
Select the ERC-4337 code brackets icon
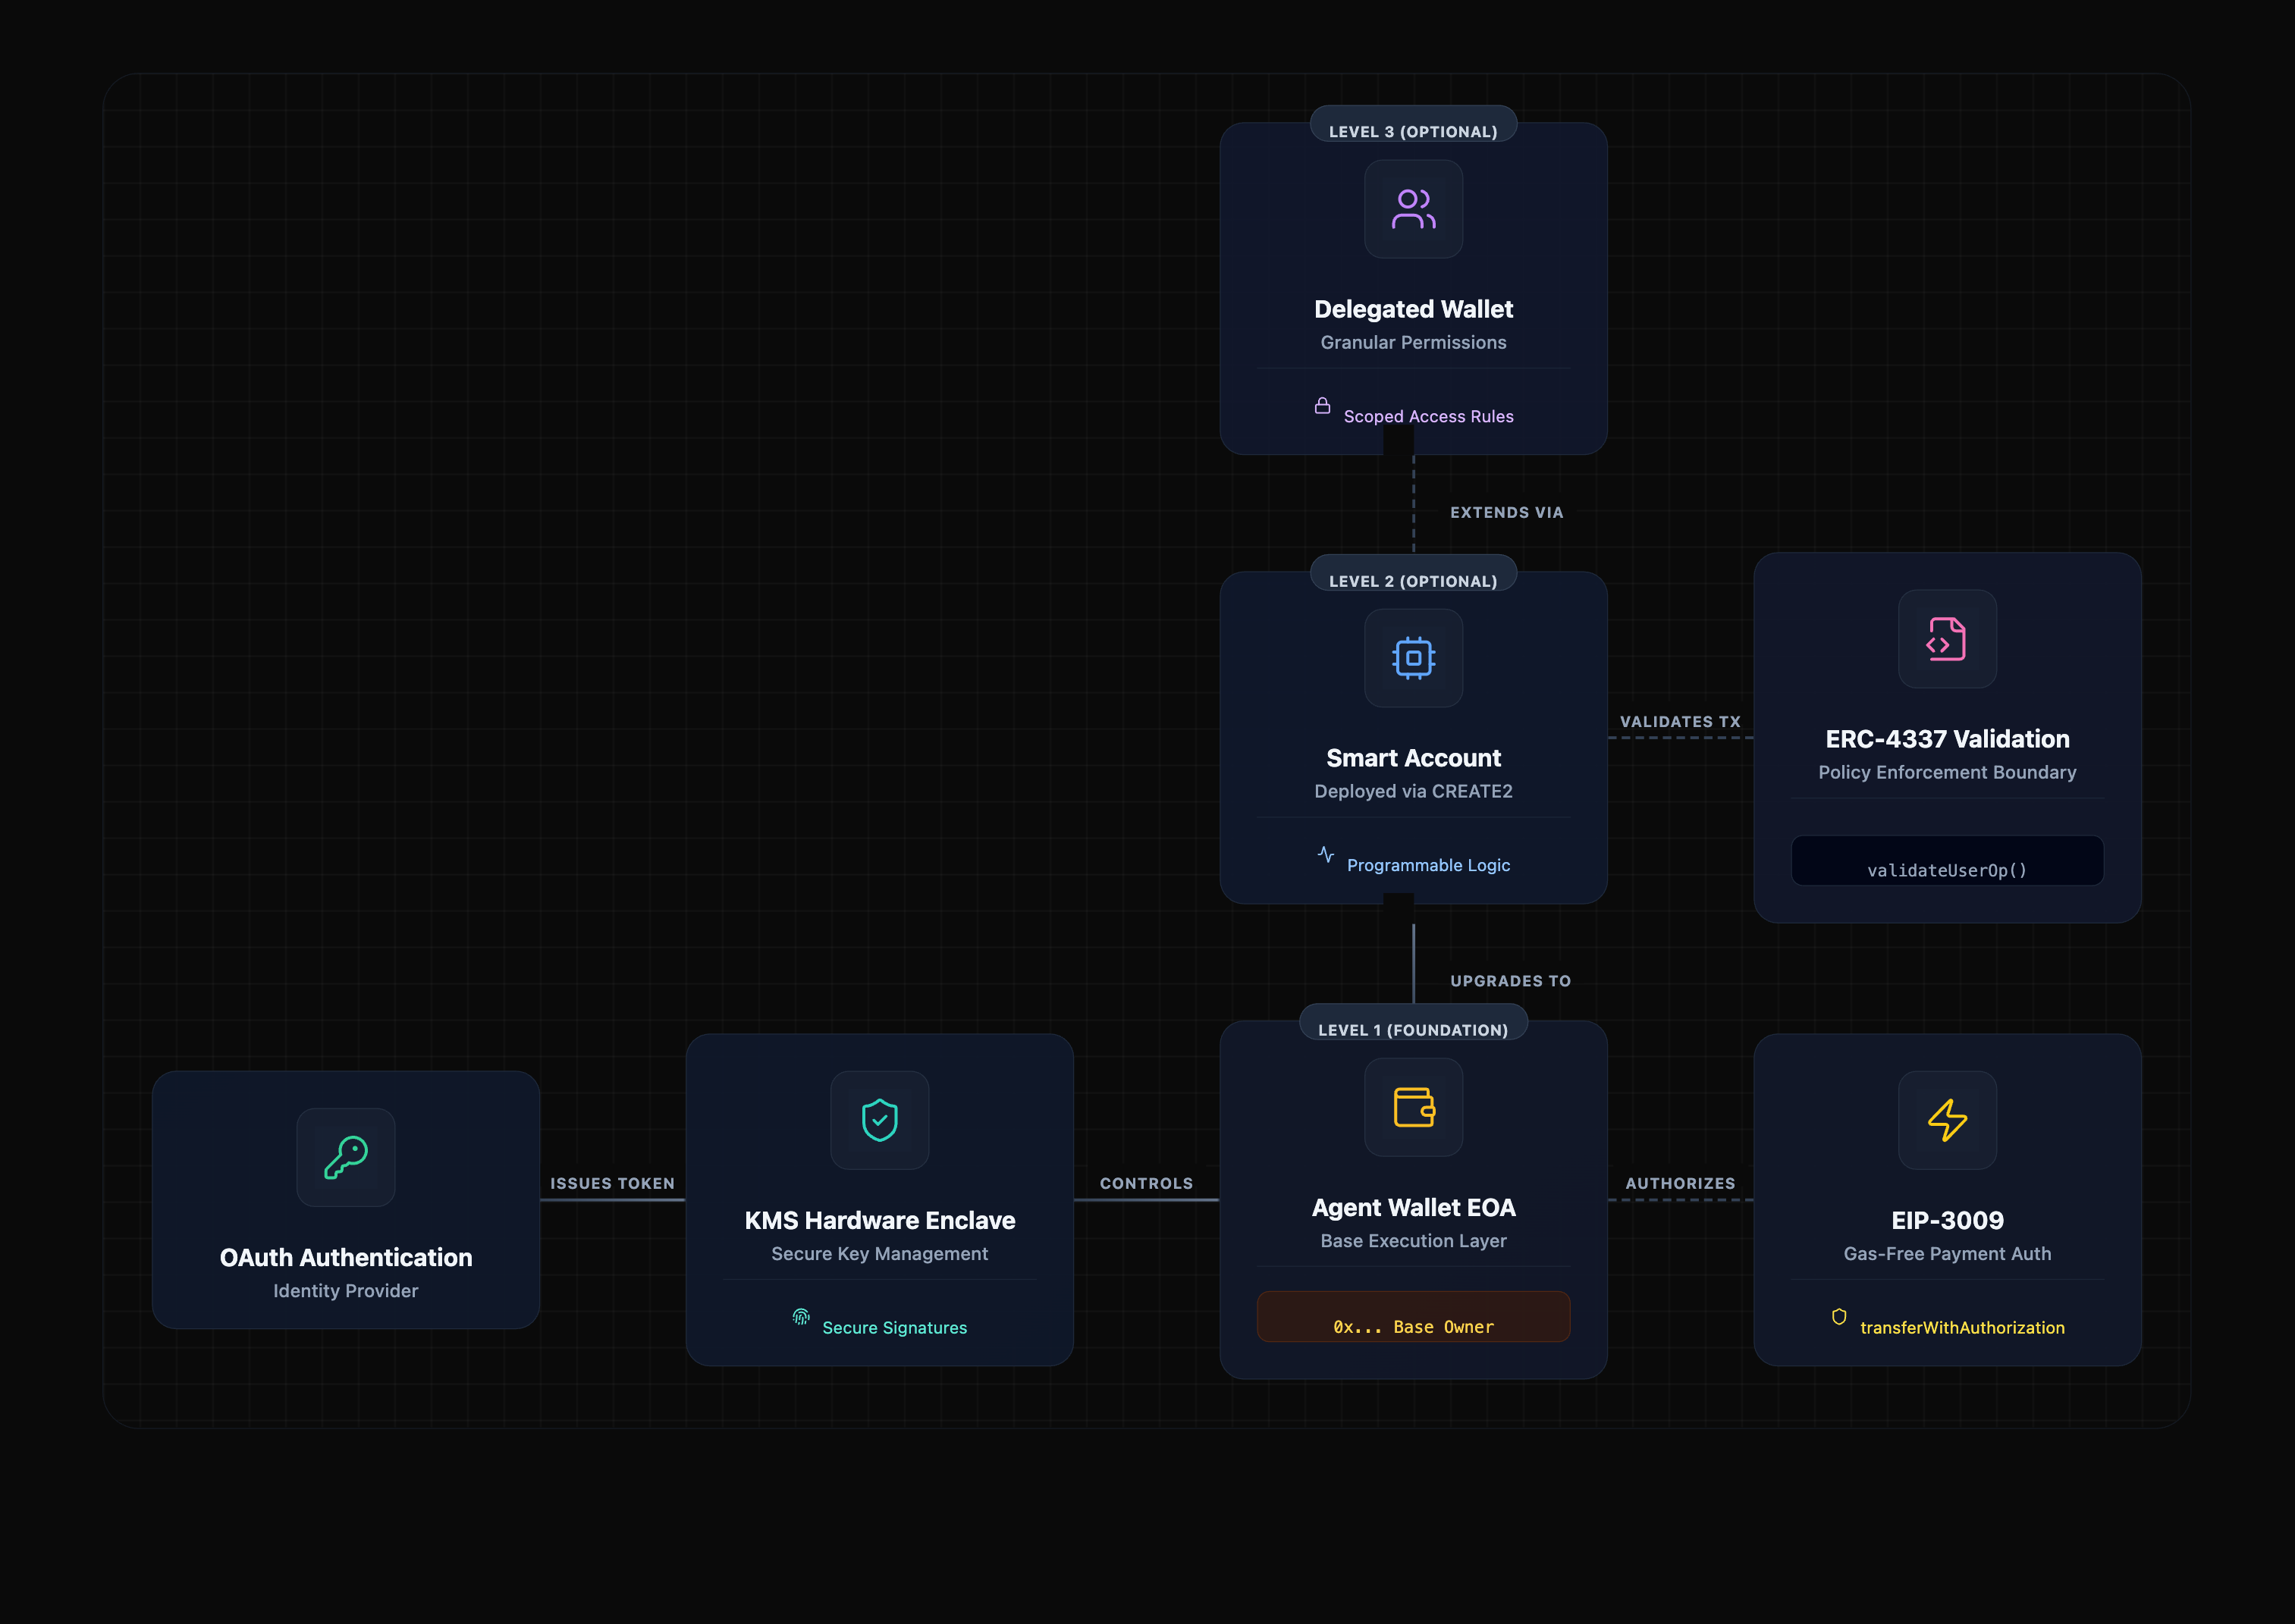click(x=1947, y=640)
